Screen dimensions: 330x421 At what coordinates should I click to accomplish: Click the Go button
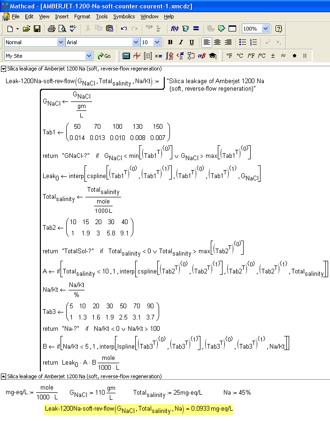point(104,56)
